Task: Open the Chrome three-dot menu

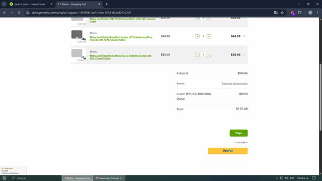Action: coord(317,13)
